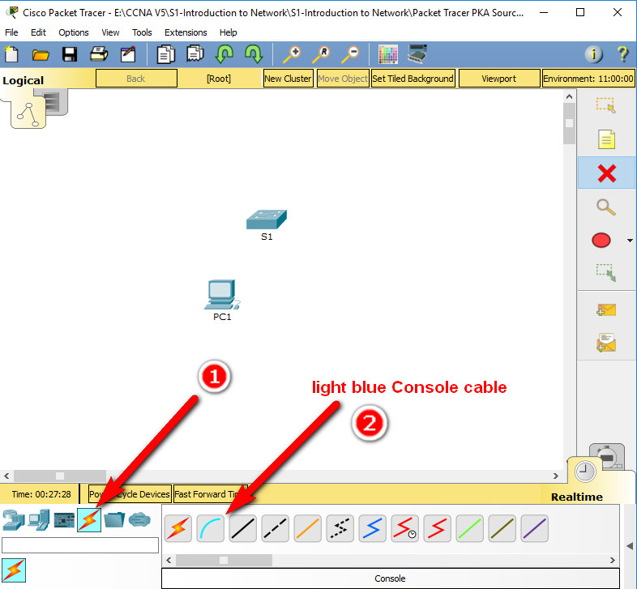Open the Extensions menu
Viewport: 637px width, 589px height.
(x=186, y=32)
